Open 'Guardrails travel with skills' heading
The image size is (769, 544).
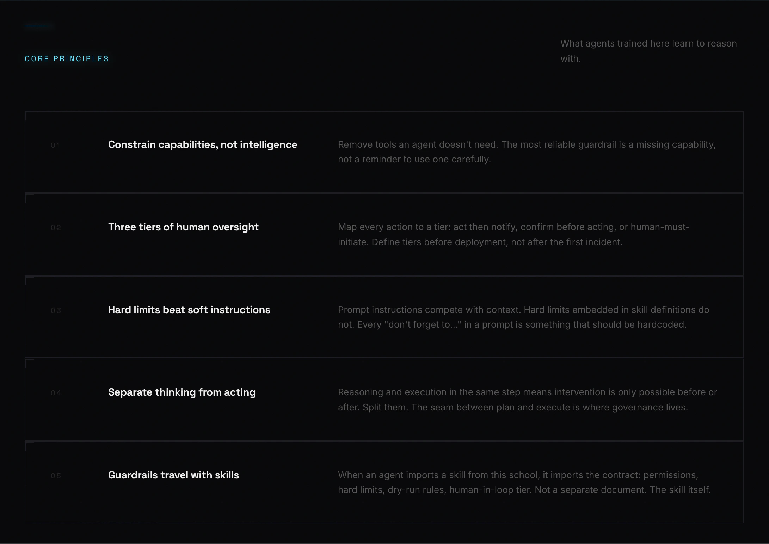(173, 475)
